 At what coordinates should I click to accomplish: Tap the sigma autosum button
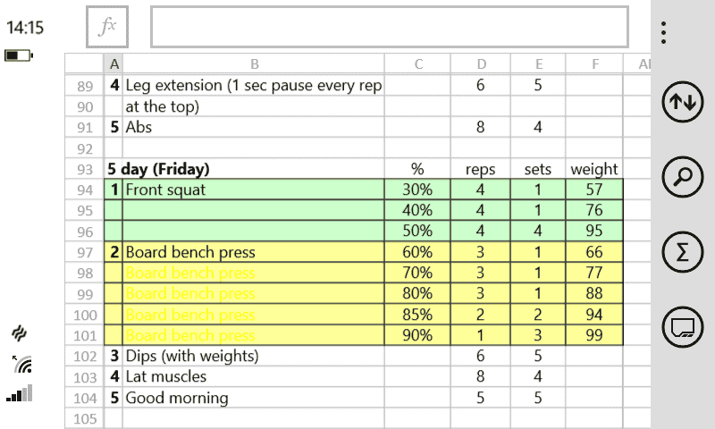[682, 252]
